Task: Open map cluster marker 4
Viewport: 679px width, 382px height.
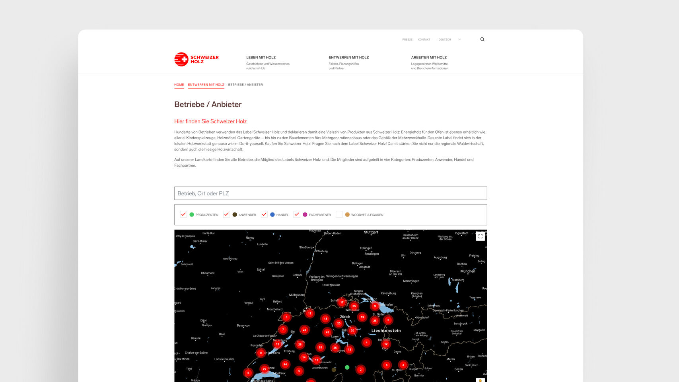Action: (x=367, y=342)
